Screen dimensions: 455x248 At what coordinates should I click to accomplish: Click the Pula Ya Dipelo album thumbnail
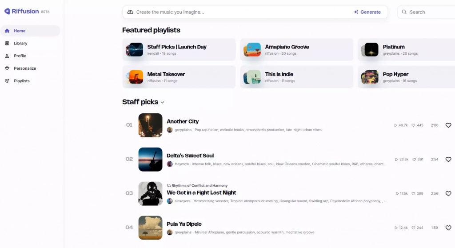point(150,228)
